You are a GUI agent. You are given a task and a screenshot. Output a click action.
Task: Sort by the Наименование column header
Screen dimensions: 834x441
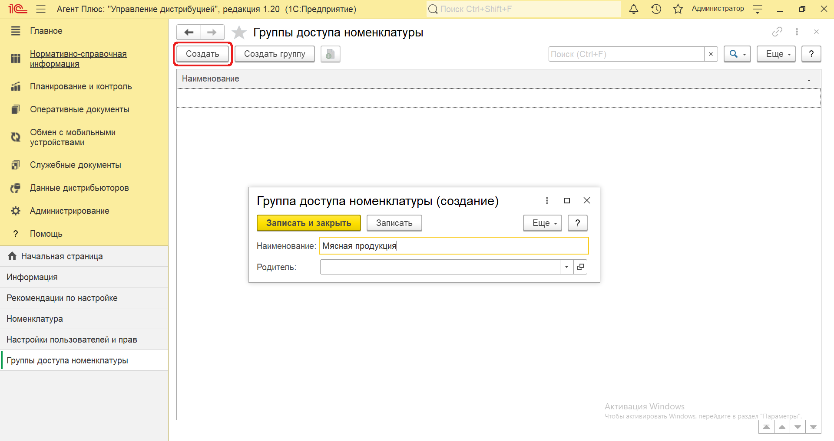[x=211, y=78]
